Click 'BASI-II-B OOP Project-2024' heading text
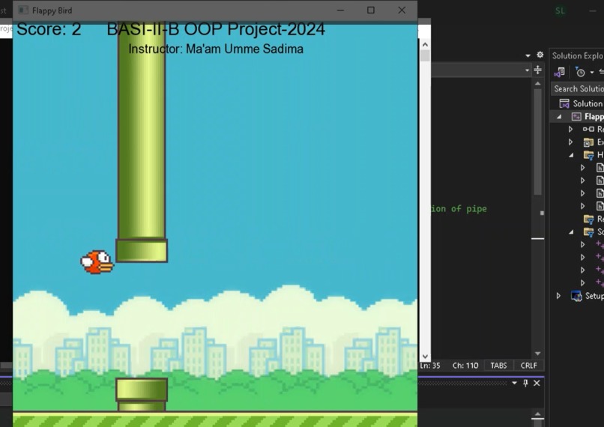604x427 pixels. point(216,29)
